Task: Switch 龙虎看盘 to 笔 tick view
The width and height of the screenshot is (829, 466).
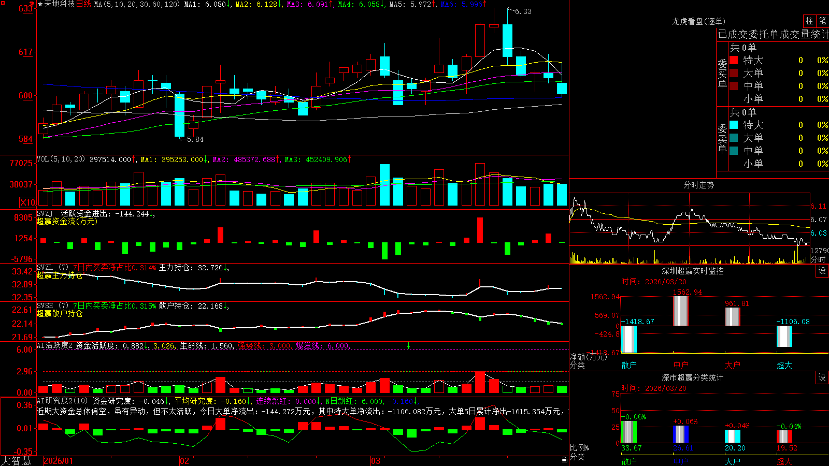Action: [823, 21]
